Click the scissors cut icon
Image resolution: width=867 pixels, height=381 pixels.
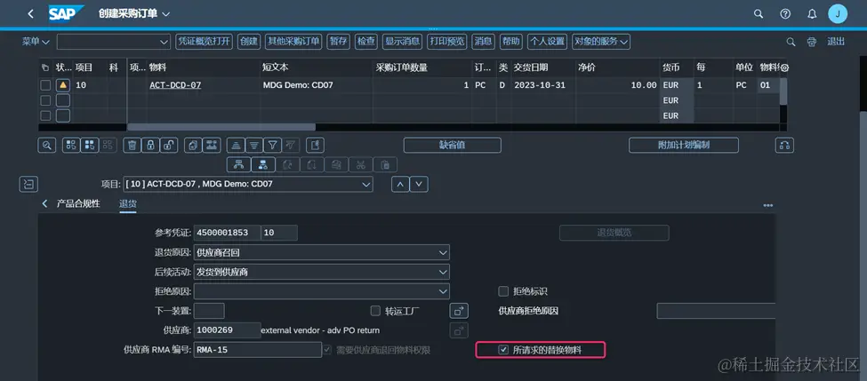coord(360,164)
